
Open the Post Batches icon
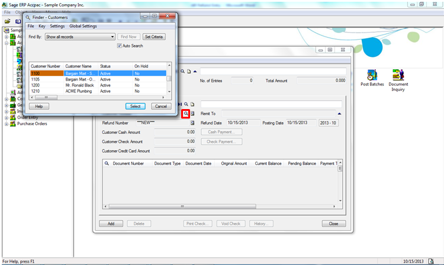372,75
